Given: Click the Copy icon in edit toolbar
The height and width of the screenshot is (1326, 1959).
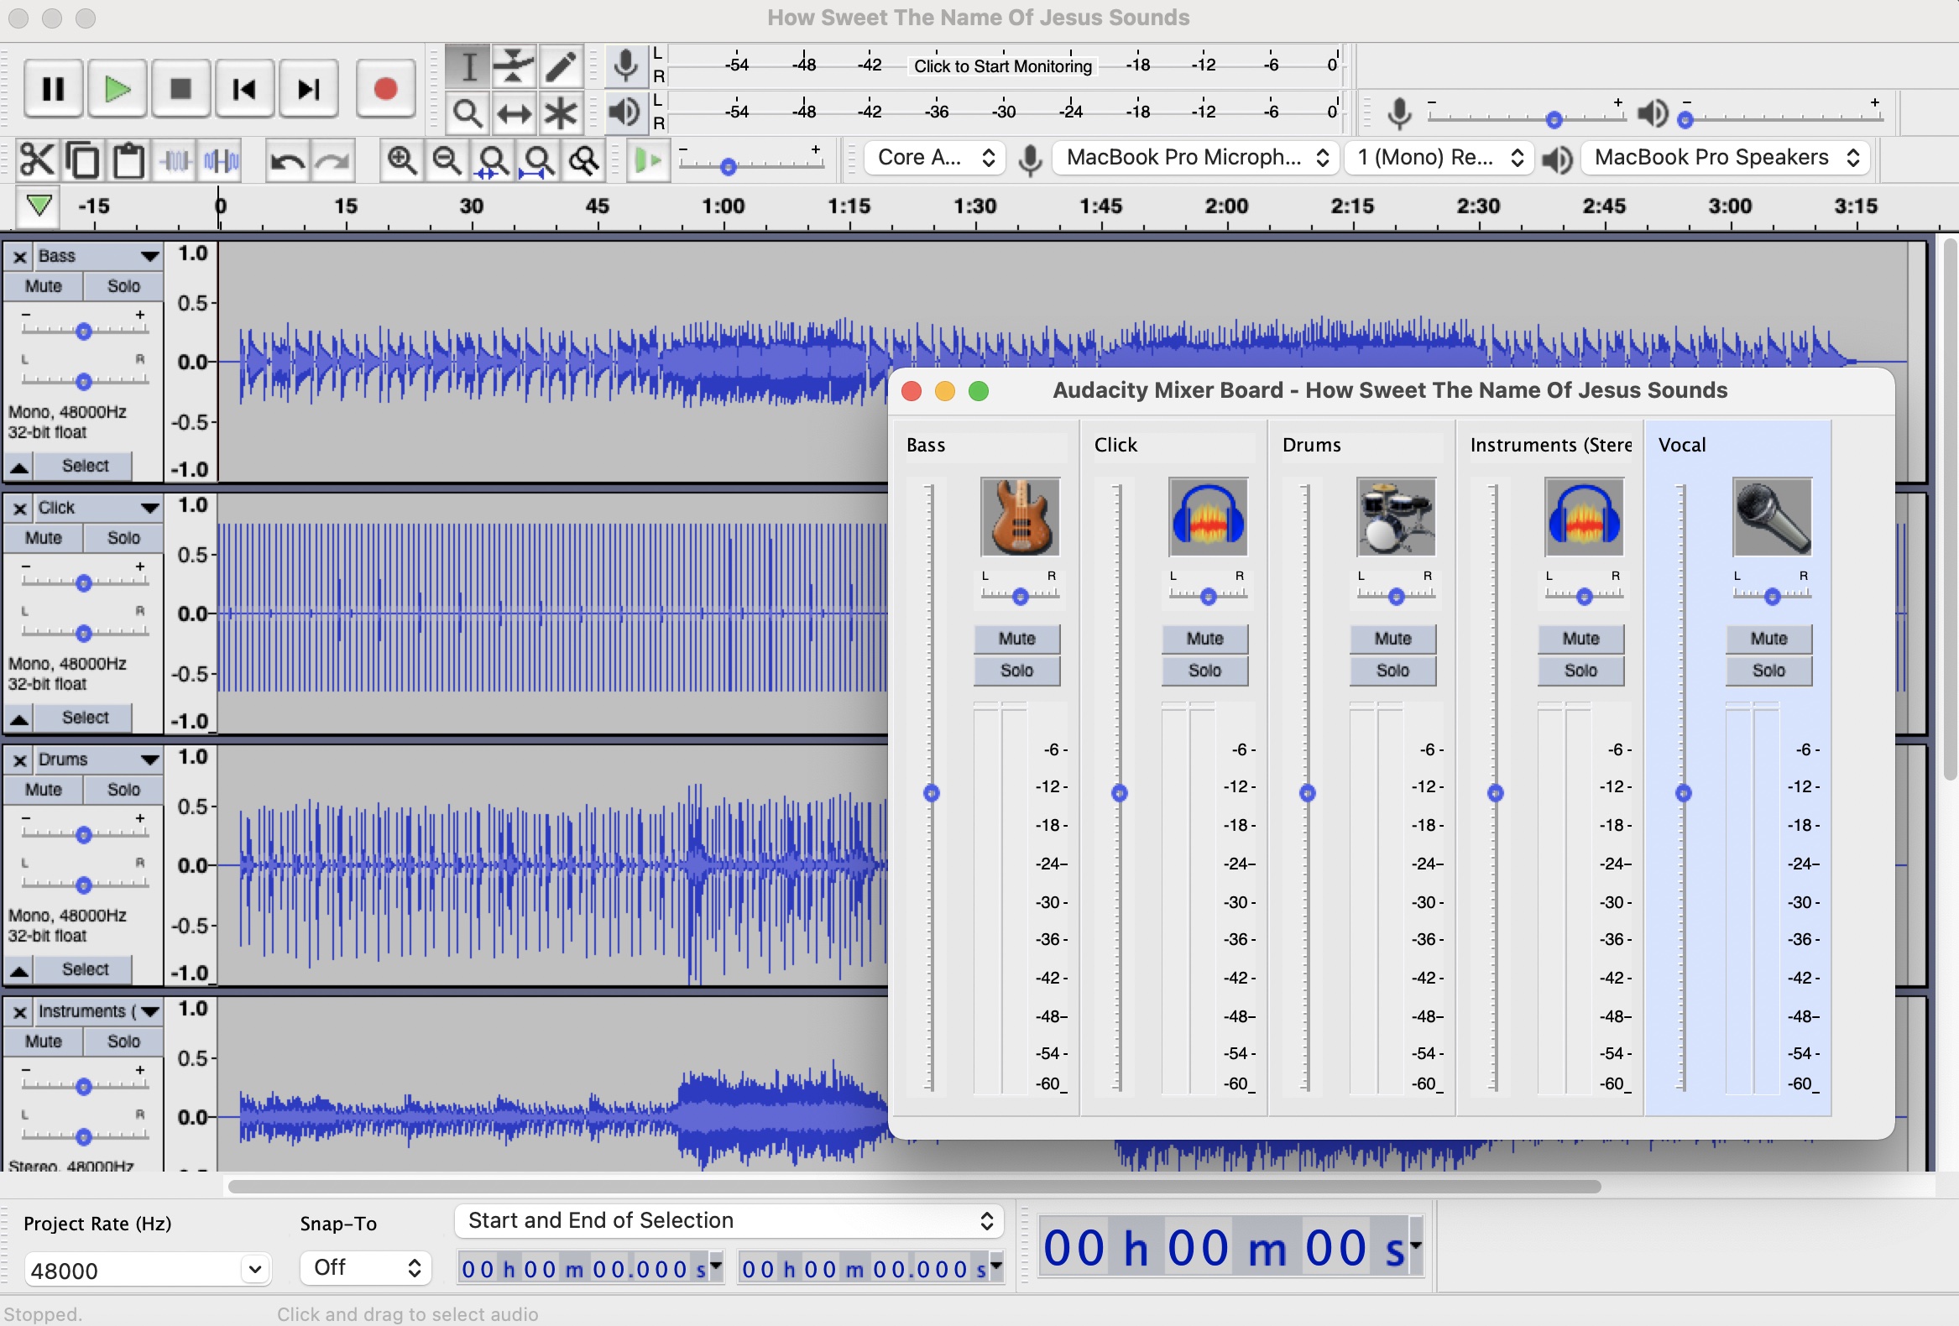Looking at the screenshot, I should (x=82, y=159).
